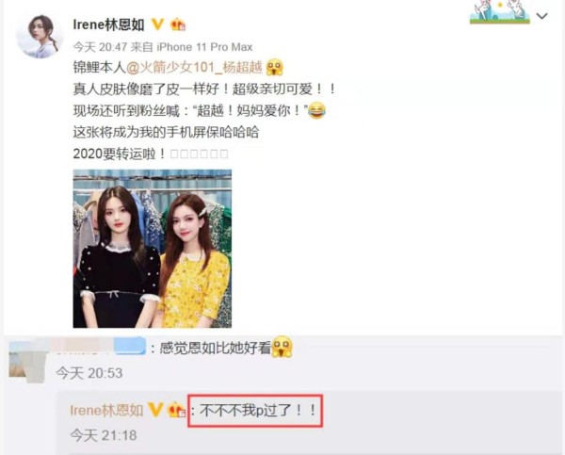565x455 pixels.
Task: Click the post timestamp 今天 20:47
Action: coord(100,47)
